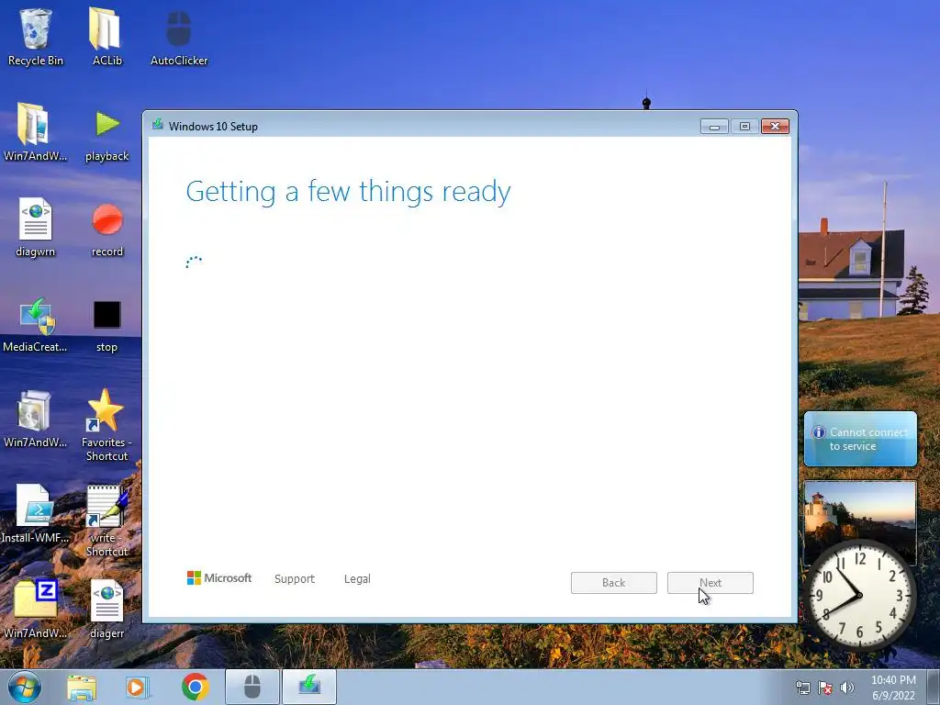Open the Action Center flag icon
The image size is (940, 705).
825,688
